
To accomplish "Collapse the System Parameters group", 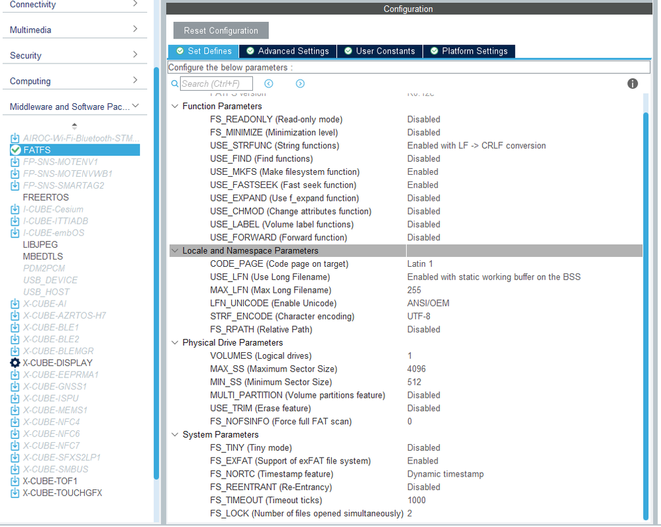I will pyautogui.click(x=175, y=434).
